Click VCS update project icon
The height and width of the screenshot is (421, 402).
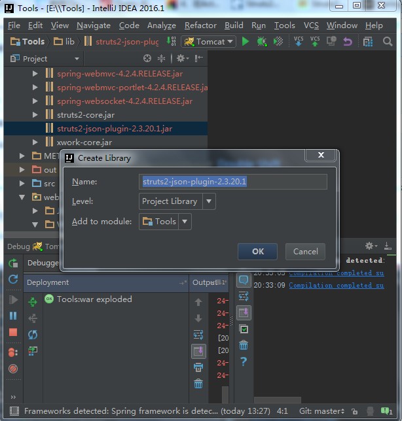pos(299,41)
